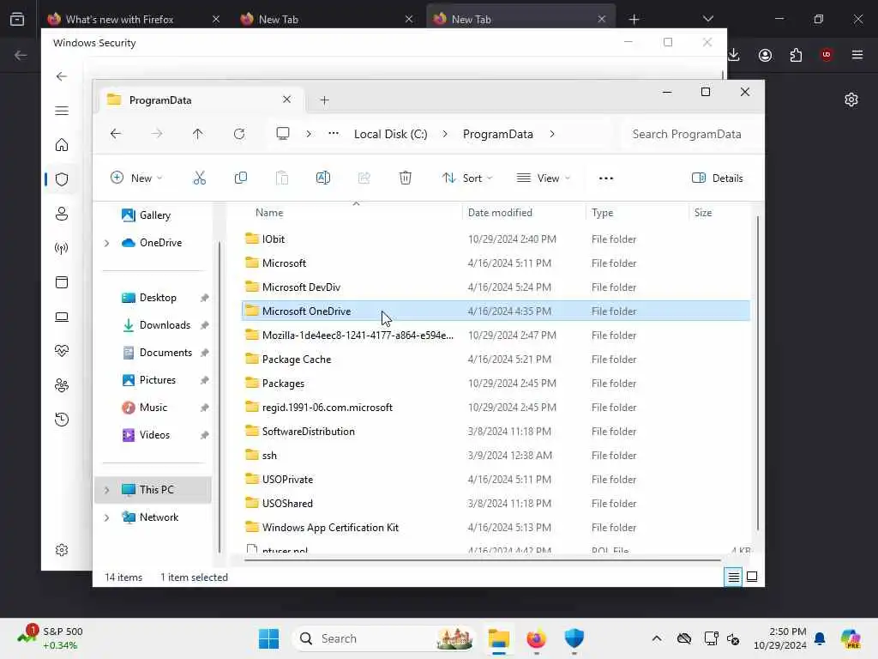Click uBlock Origin extension icon in Firefox
878x659 pixels.
click(x=827, y=55)
